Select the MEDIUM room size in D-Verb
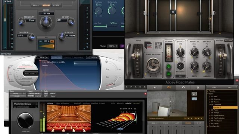The image size is (239, 134). (46, 5)
